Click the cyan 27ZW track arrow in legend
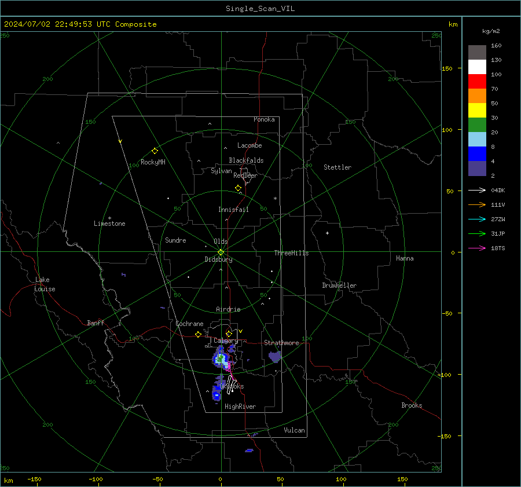The image size is (521, 487). [477, 219]
